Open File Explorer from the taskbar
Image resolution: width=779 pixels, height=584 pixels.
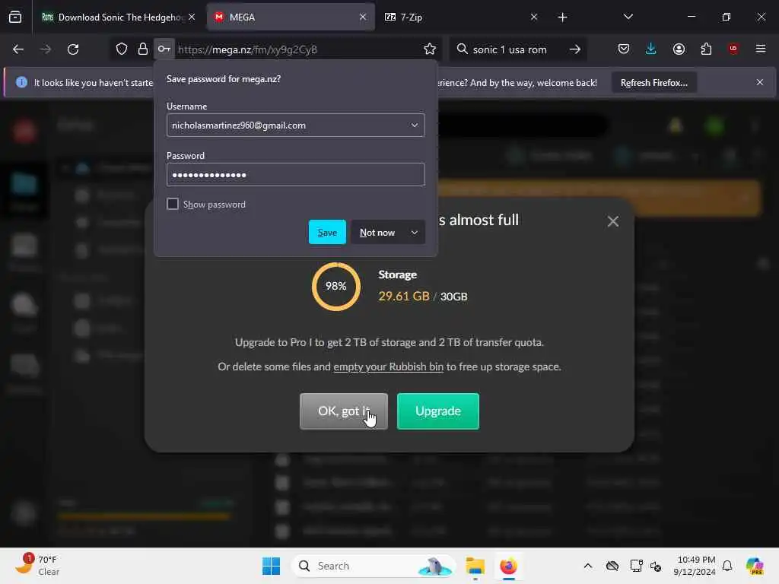tap(475, 566)
